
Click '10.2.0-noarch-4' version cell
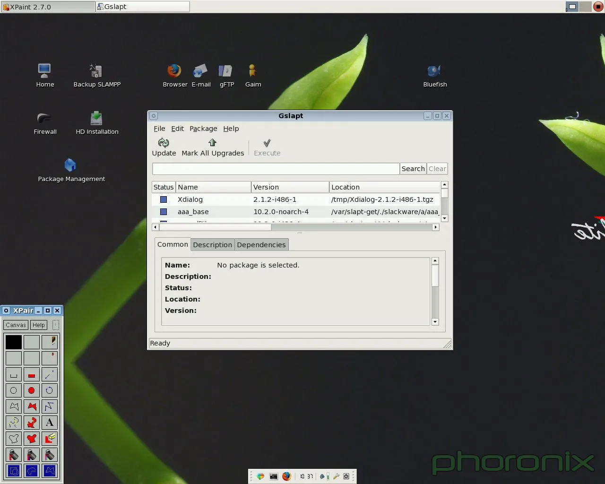[281, 212]
